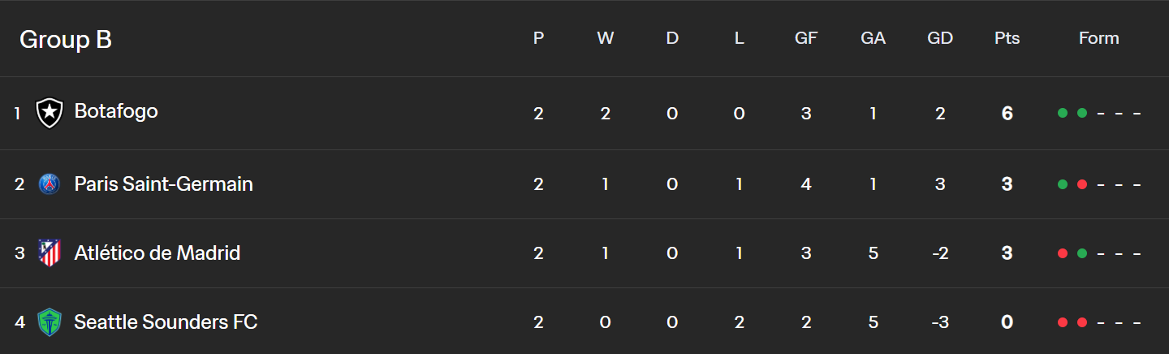This screenshot has height=354, width=1169.
Task: Click the W column header
Action: click(606, 38)
